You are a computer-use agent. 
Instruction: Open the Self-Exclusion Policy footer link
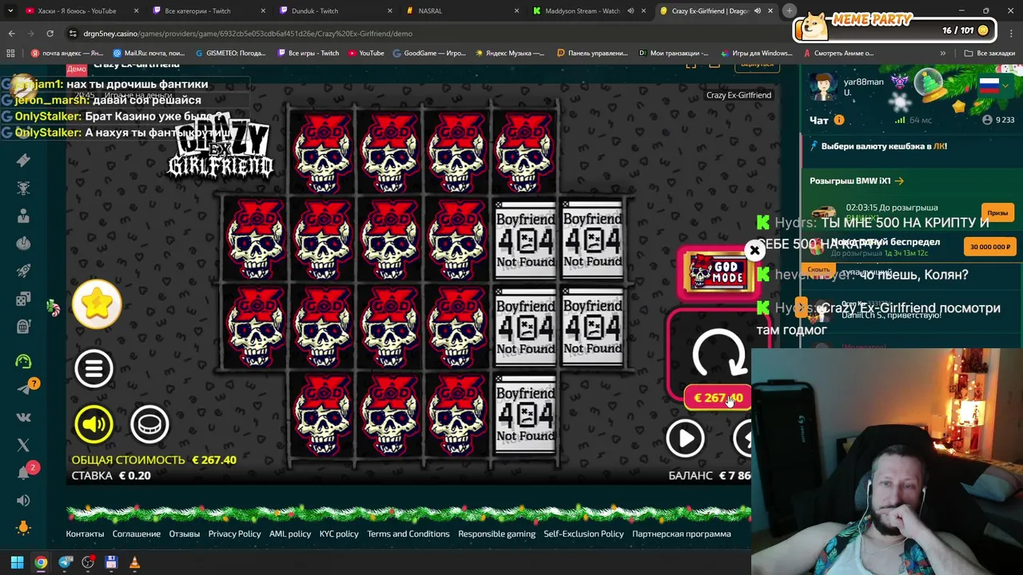(x=583, y=533)
